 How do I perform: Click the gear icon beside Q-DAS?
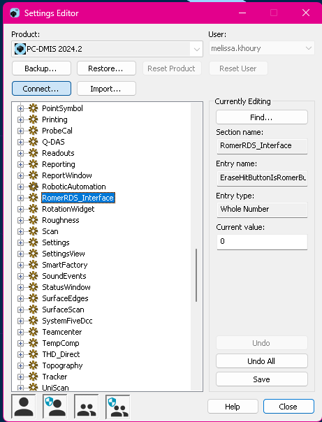[x=34, y=142]
